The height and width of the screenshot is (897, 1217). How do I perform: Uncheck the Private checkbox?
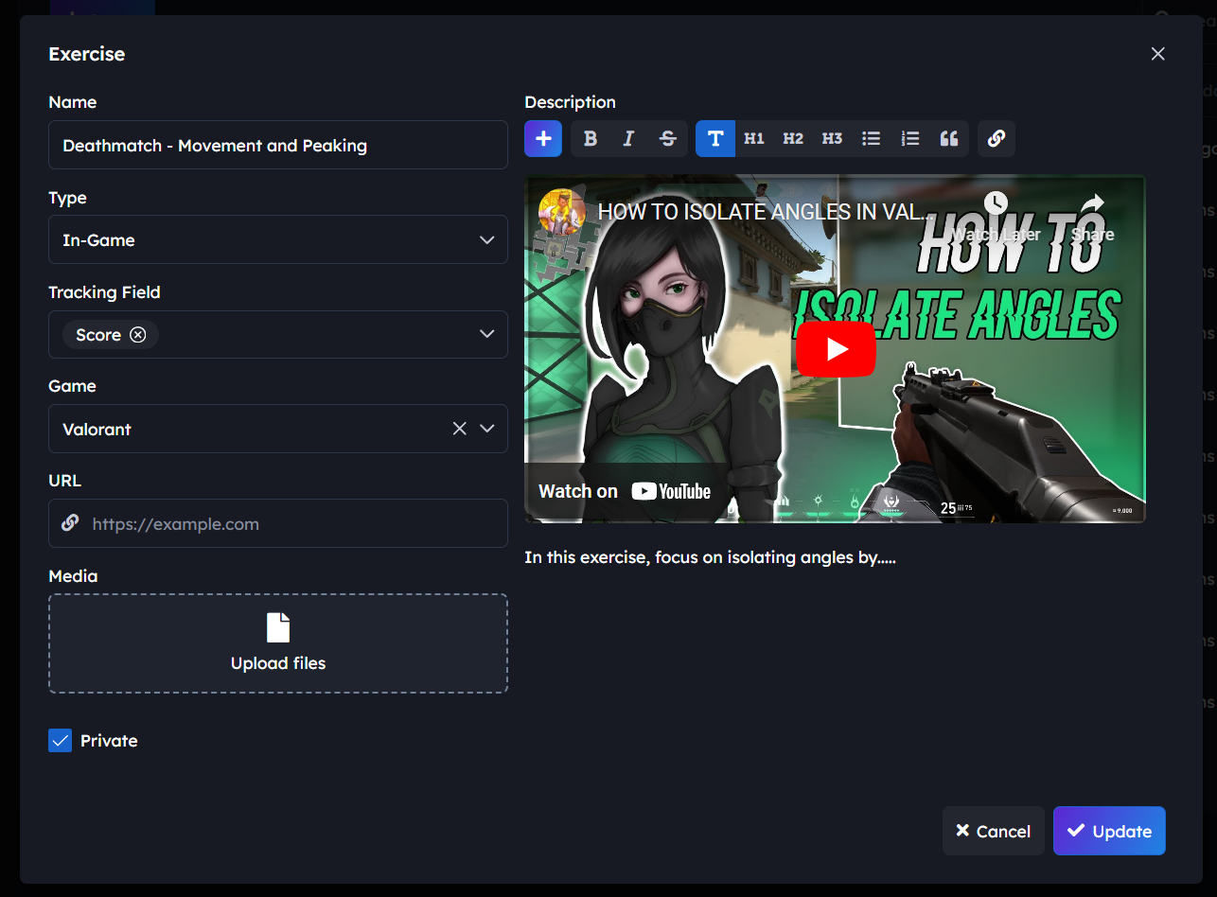coord(61,741)
